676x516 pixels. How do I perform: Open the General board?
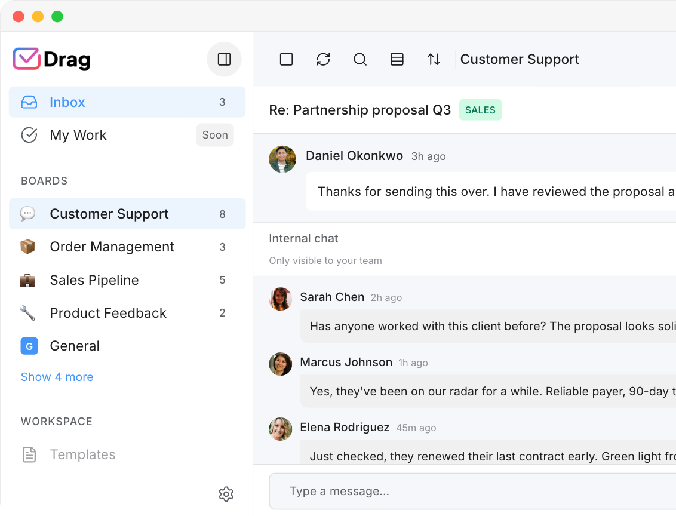point(127,346)
